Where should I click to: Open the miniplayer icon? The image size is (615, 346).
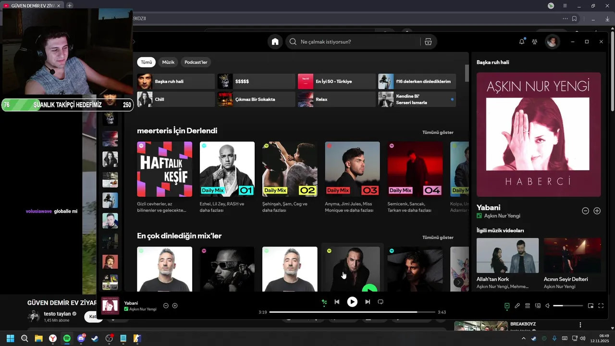click(590, 306)
